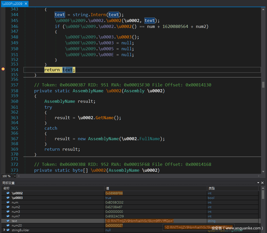
Task: Click the icon next to the num3 variable
Action: [8, 211]
